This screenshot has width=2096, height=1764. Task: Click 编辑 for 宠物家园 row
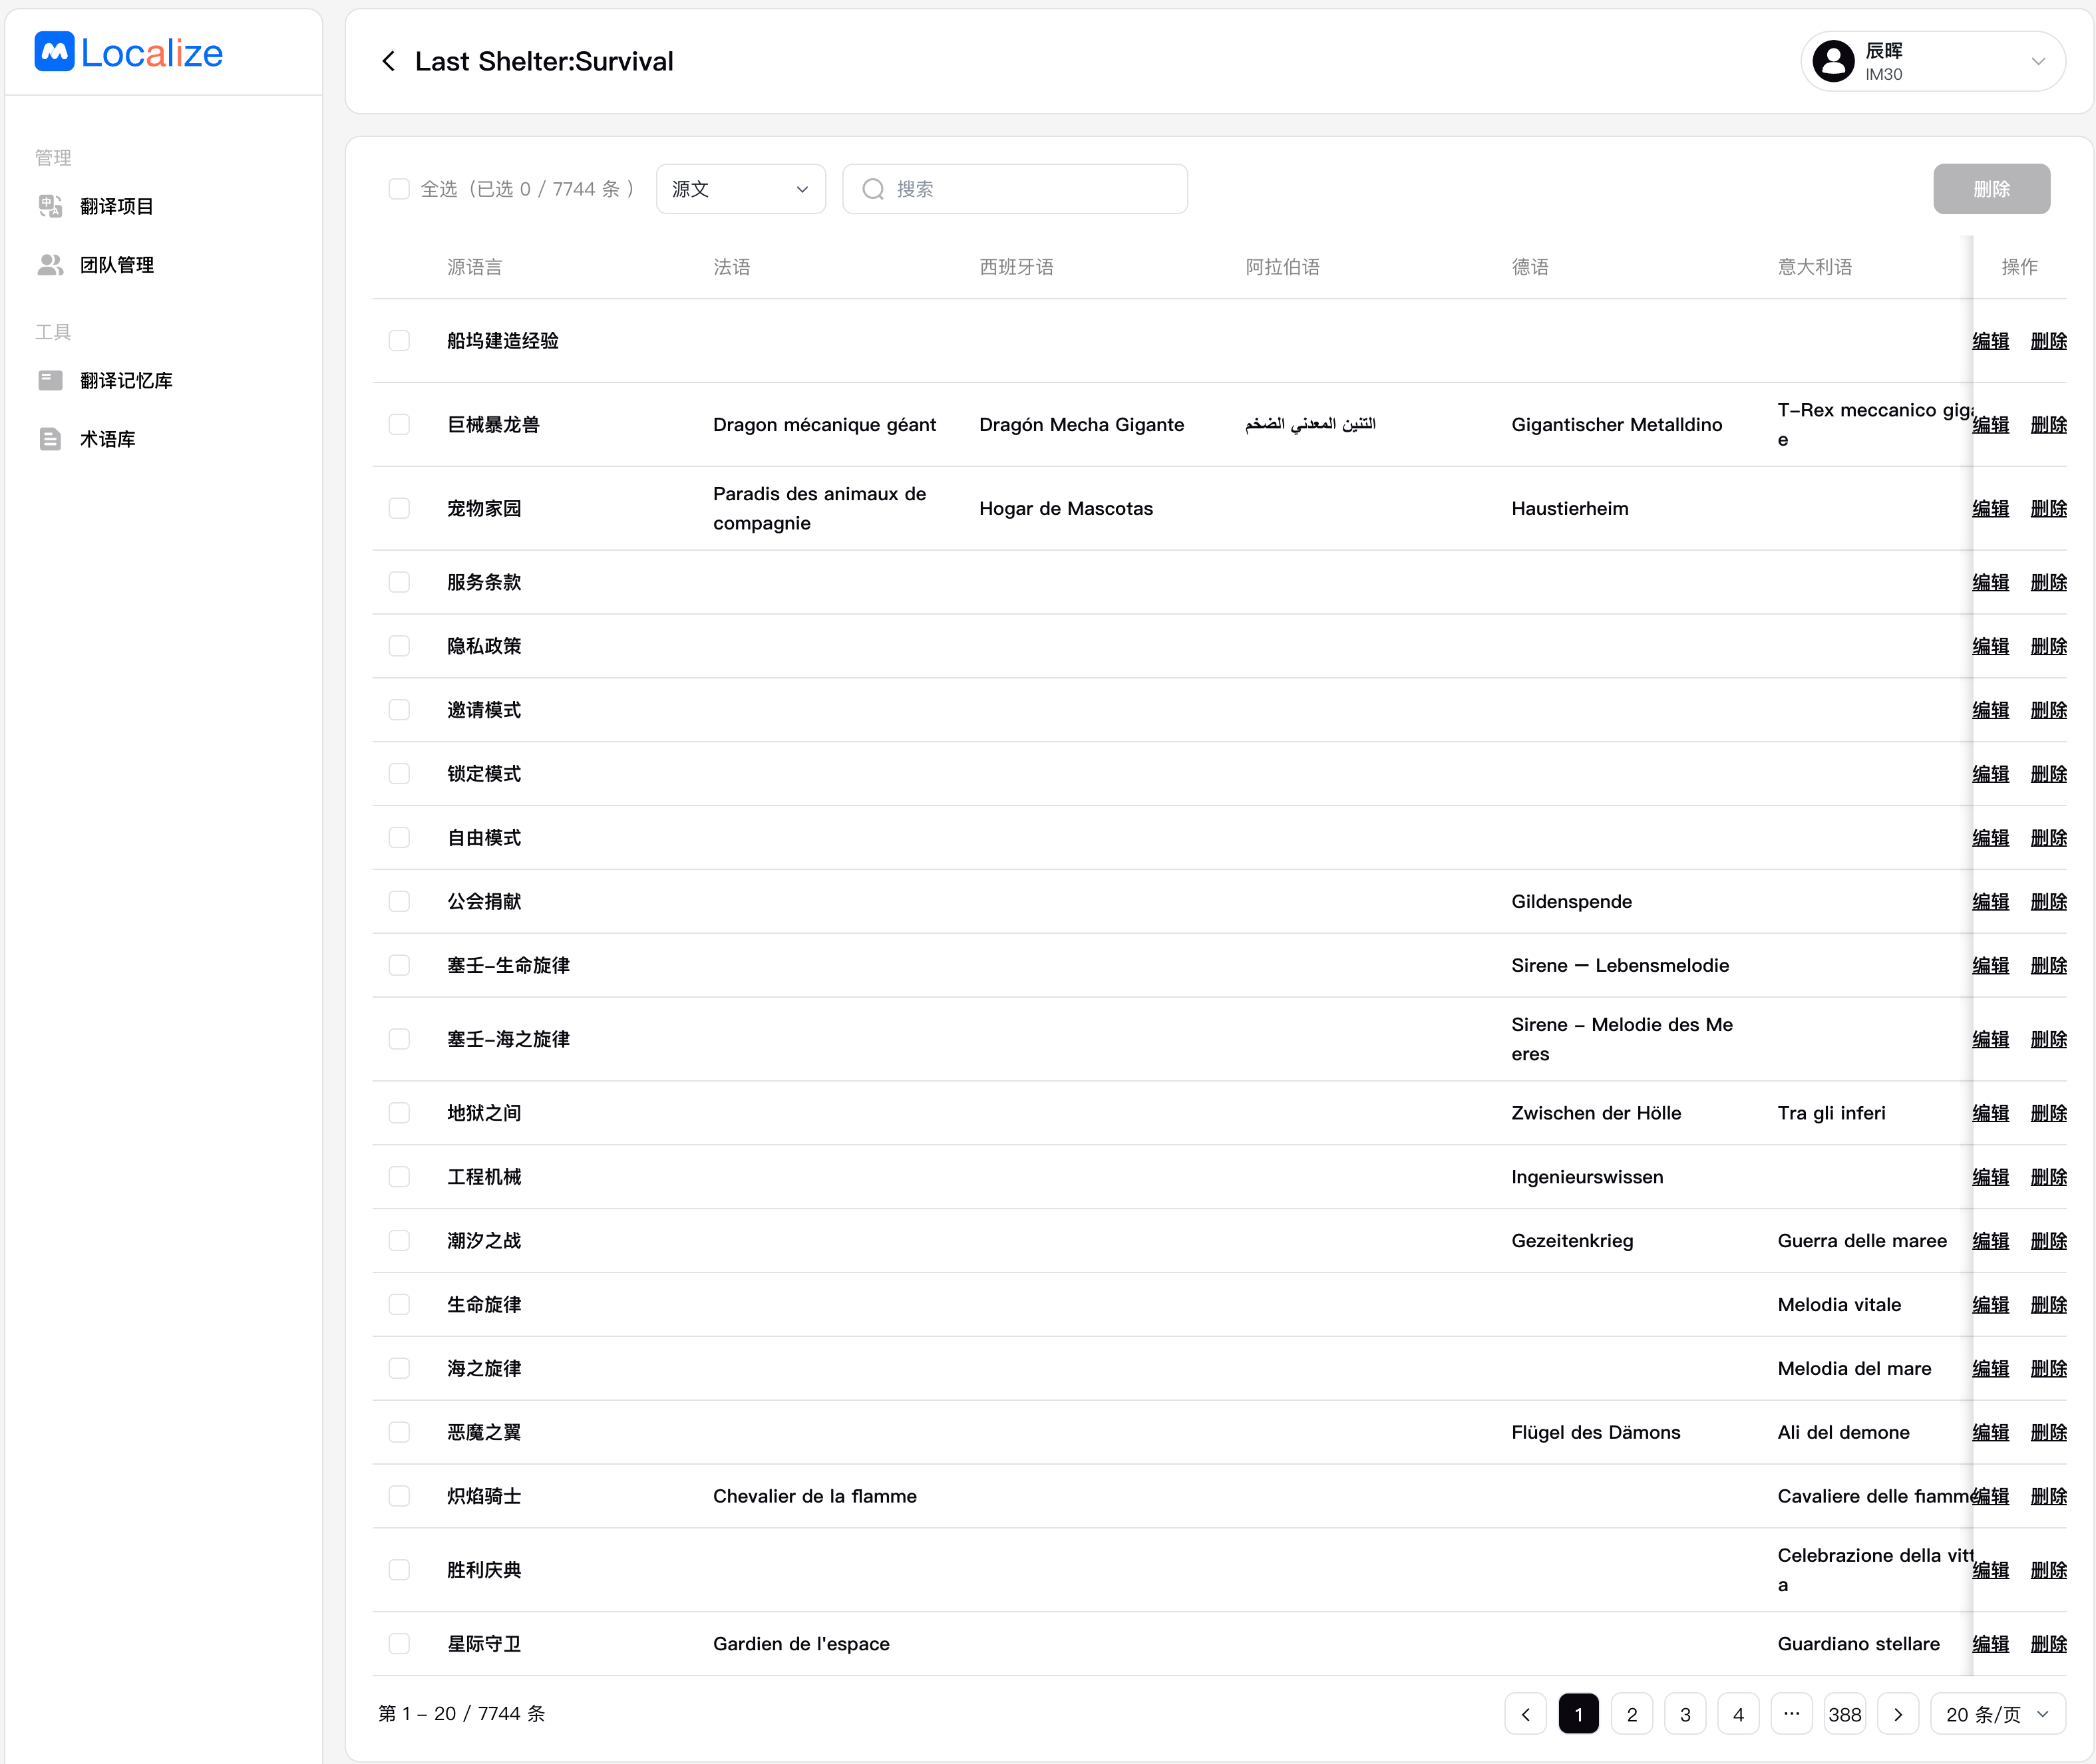point(1990,509)
